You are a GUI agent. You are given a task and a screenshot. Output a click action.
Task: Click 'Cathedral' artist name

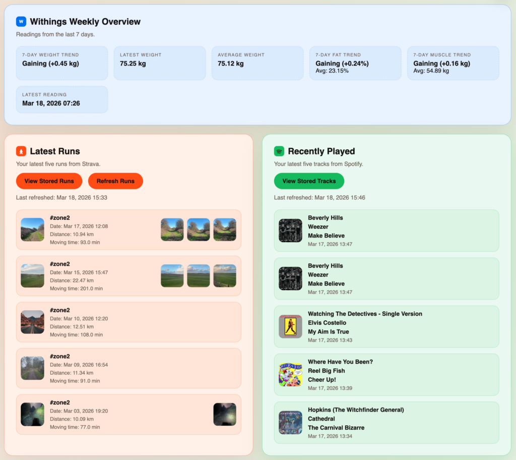click(x=321, y=419)
